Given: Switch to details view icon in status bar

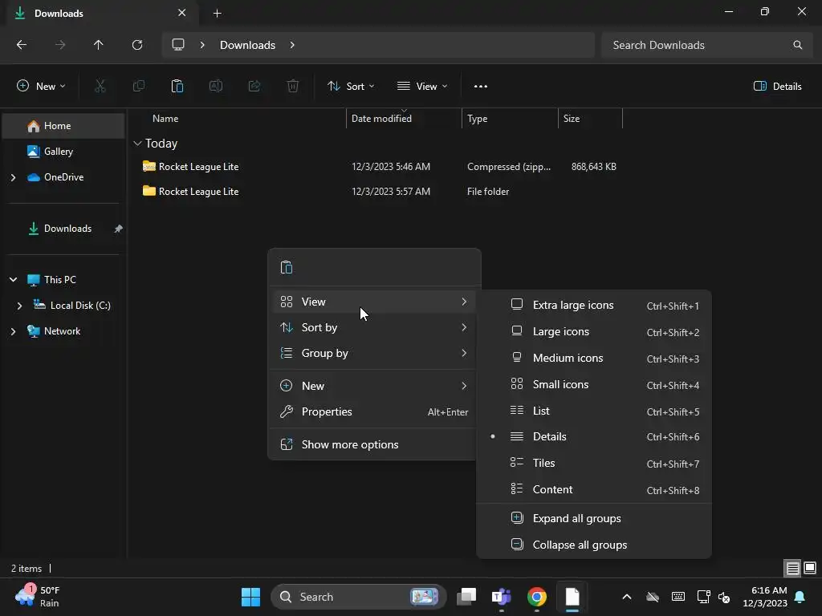Looking at the screenshot, I should pyautogui.click(x=792, y=568).
